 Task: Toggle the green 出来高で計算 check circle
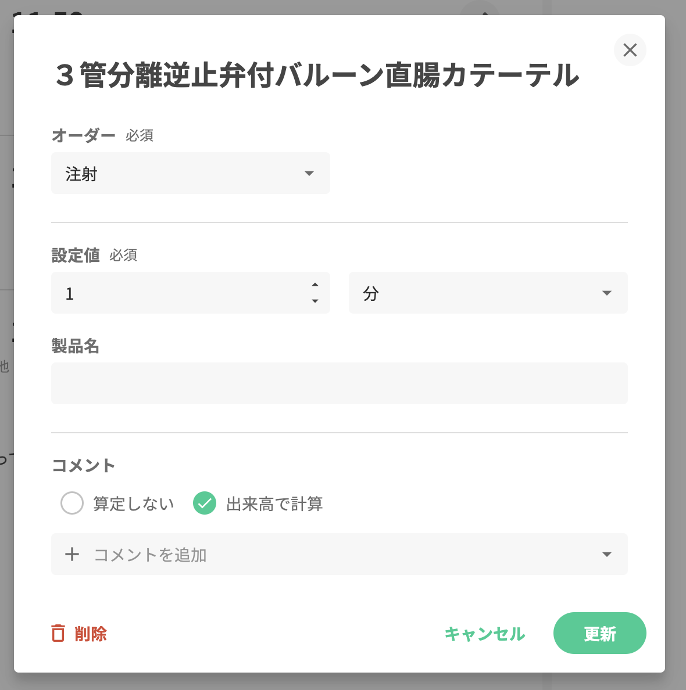(x=205, y=503)
